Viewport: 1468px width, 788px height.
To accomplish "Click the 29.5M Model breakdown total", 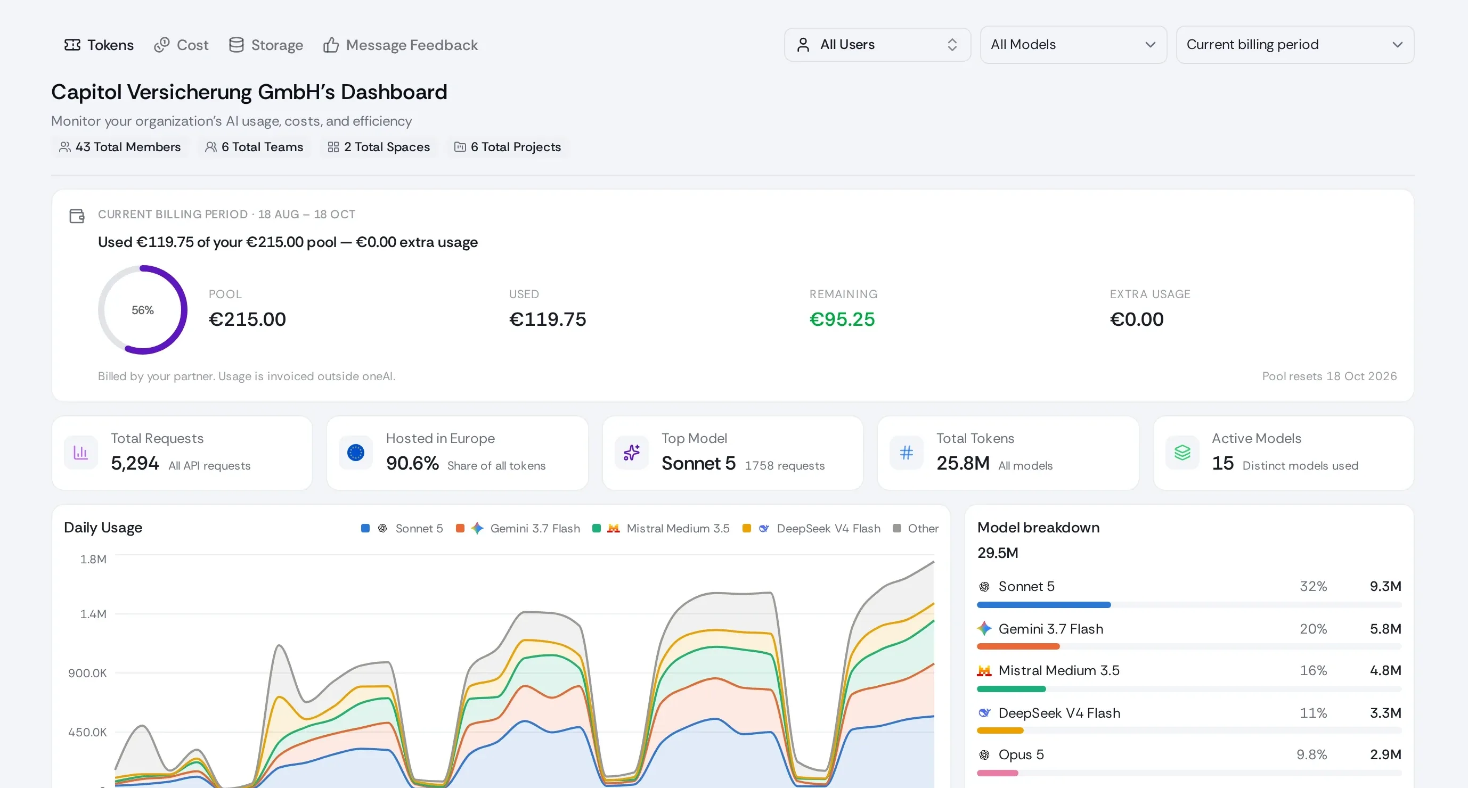I will [997, 553].
